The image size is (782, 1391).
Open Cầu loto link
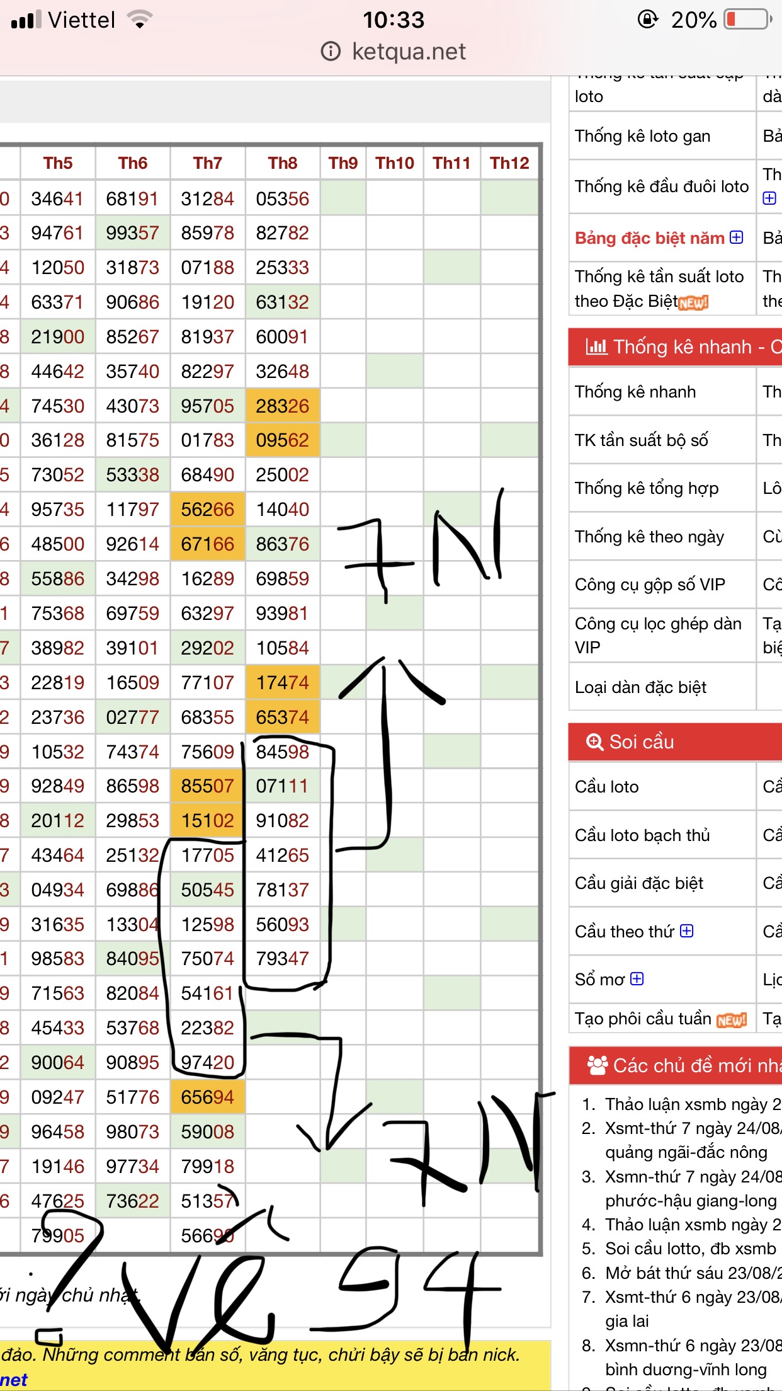tap(606, 786)
